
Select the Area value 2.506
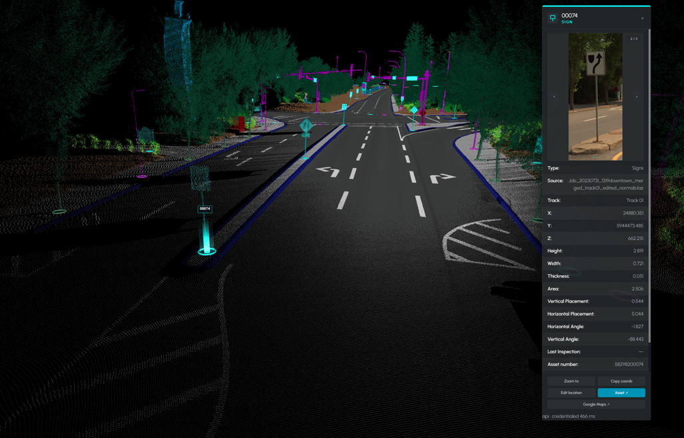point(637,289)
